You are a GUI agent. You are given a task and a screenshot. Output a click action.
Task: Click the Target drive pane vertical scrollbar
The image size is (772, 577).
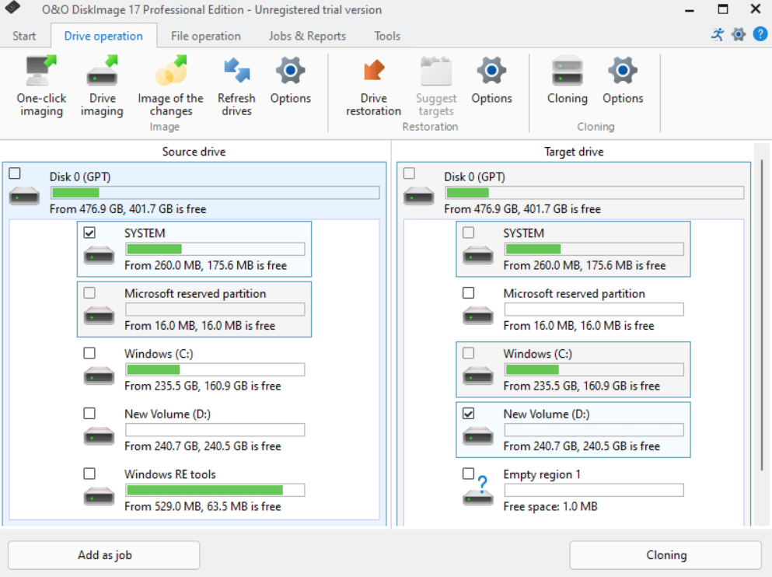[761, 315]
